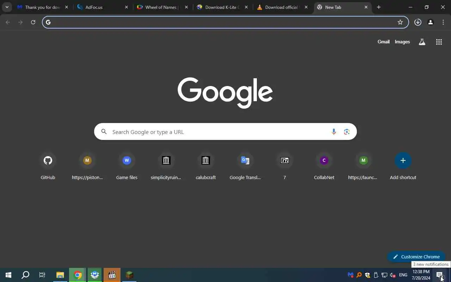
Task: Close the Wheel of Names tab
Action: (186, 7)
